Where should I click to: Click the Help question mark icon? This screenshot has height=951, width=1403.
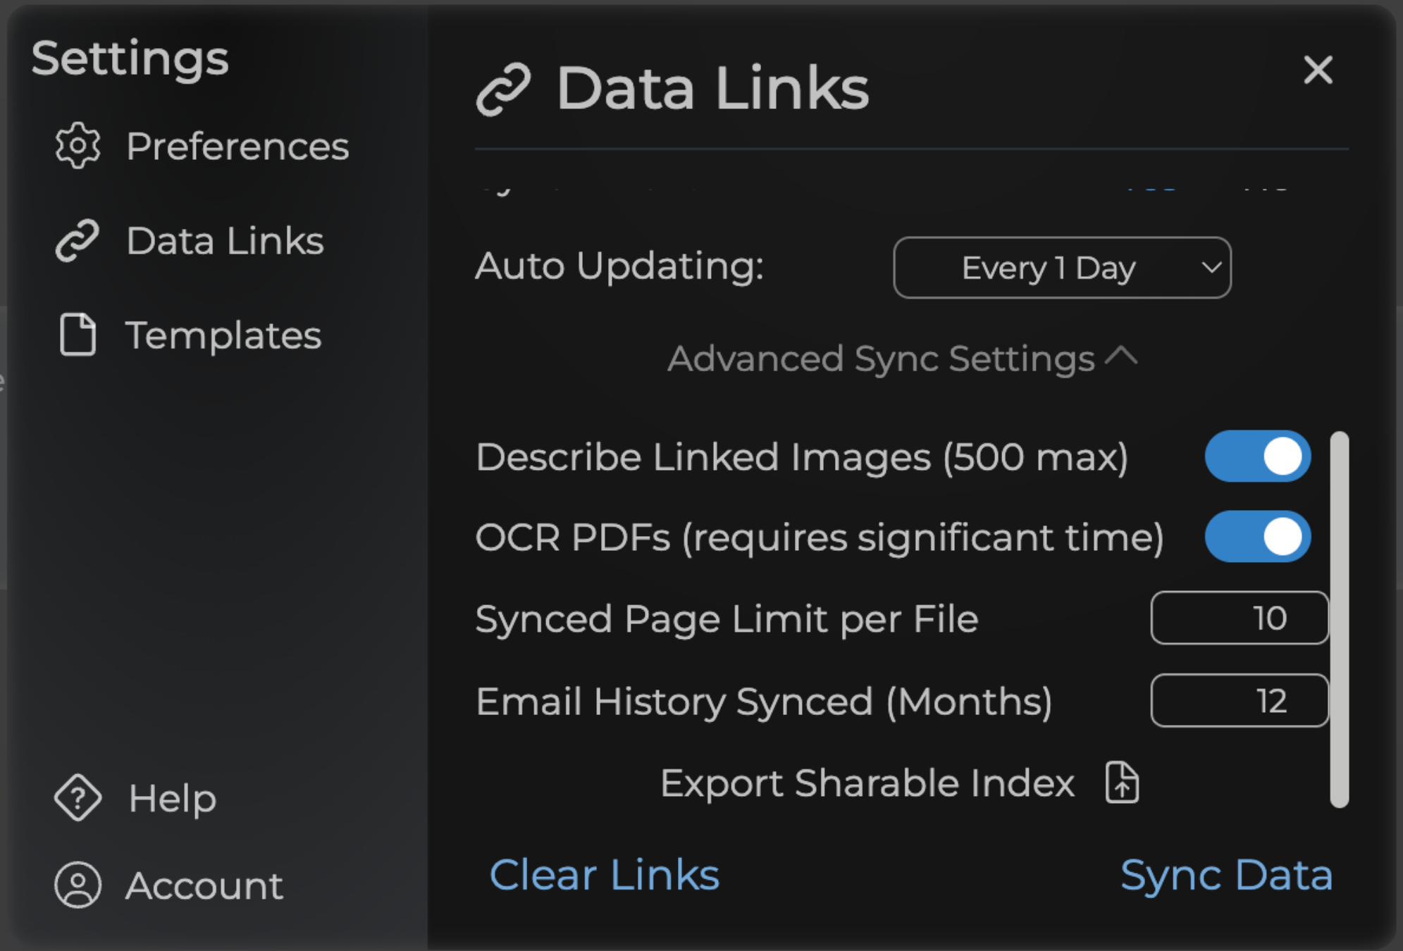tap(78, 797)
